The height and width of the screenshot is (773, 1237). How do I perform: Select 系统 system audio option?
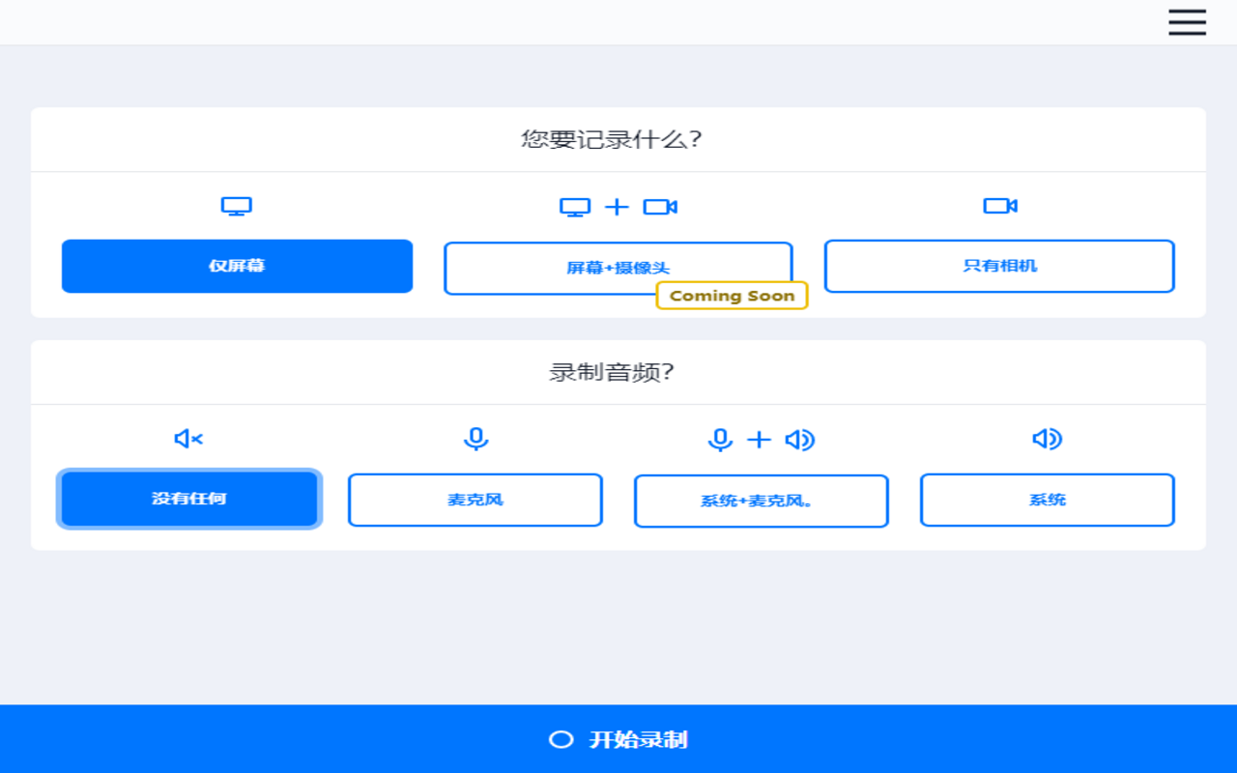click(x=1048, y=500)
